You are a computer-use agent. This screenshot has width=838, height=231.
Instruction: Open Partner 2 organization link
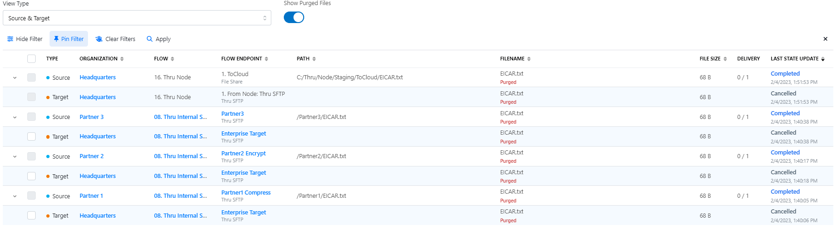92,156
